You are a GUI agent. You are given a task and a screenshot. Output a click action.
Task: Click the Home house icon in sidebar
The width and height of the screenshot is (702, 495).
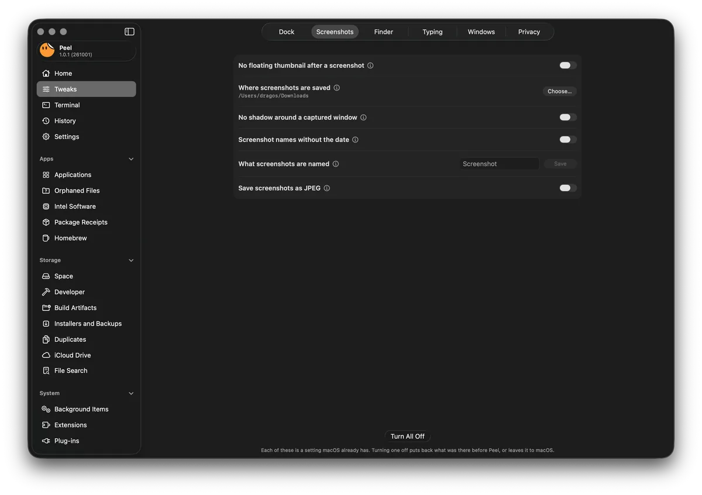[46, 73]
